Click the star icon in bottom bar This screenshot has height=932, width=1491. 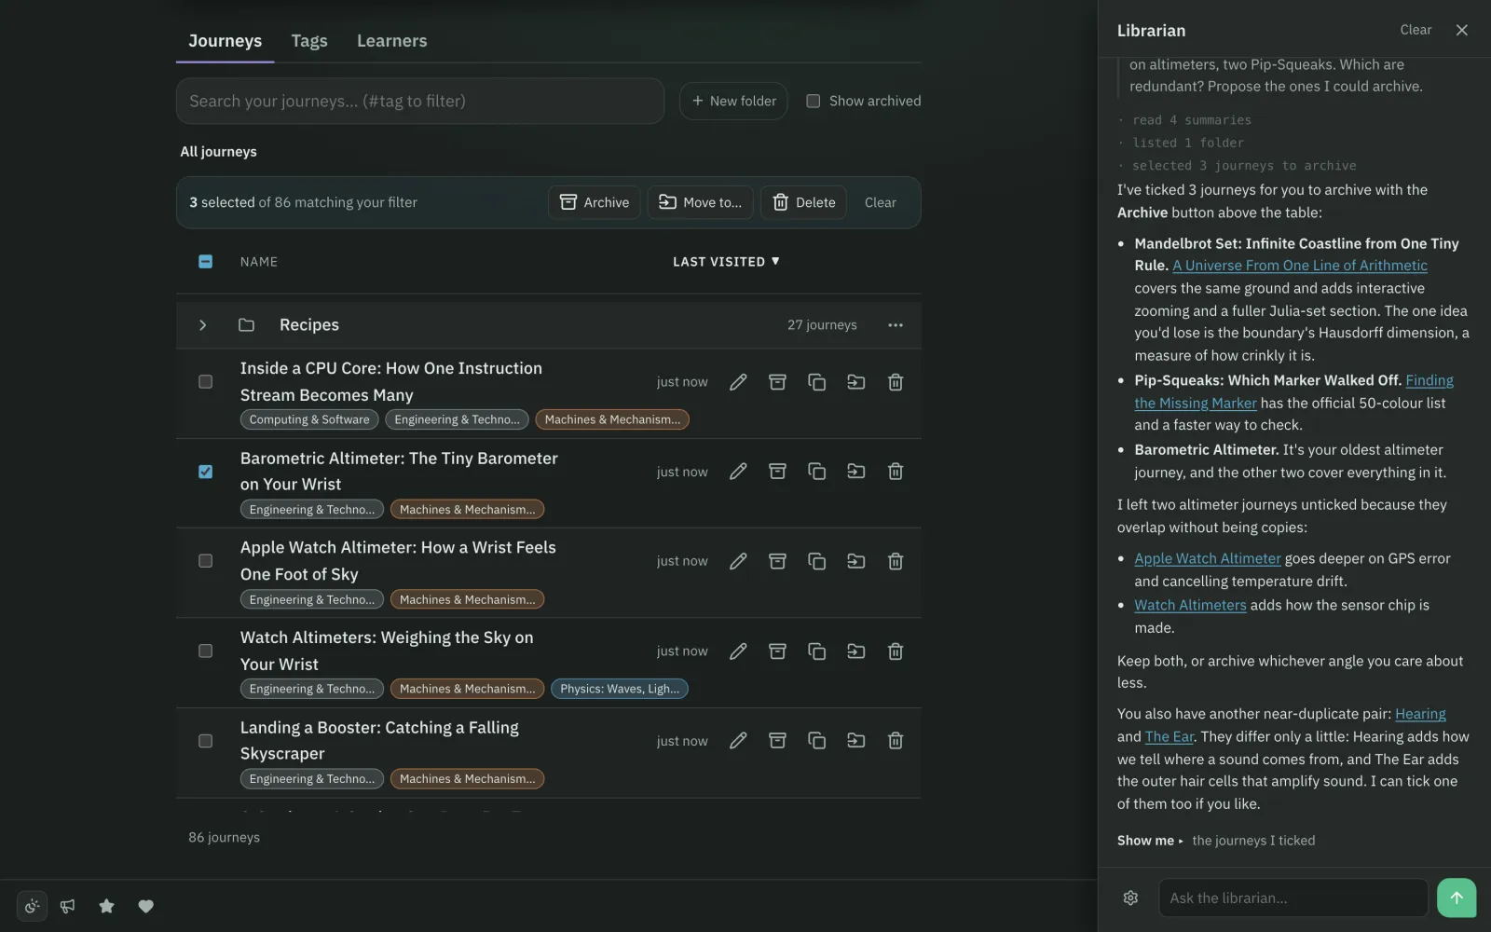(x=107, y=906)
